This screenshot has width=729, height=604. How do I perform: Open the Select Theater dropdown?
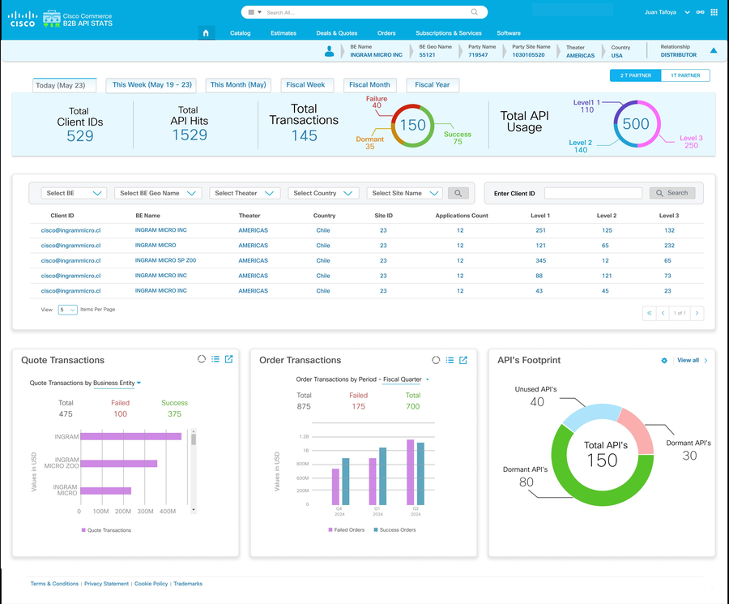[245, 193]
